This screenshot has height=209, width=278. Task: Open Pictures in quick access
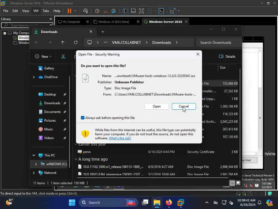point(50,121)
